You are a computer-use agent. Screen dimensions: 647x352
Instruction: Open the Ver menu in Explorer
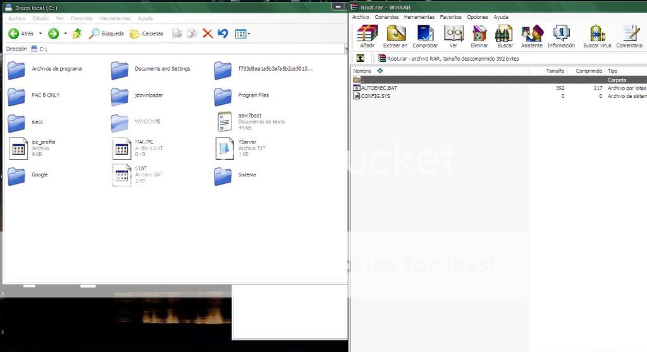point(60,18)
